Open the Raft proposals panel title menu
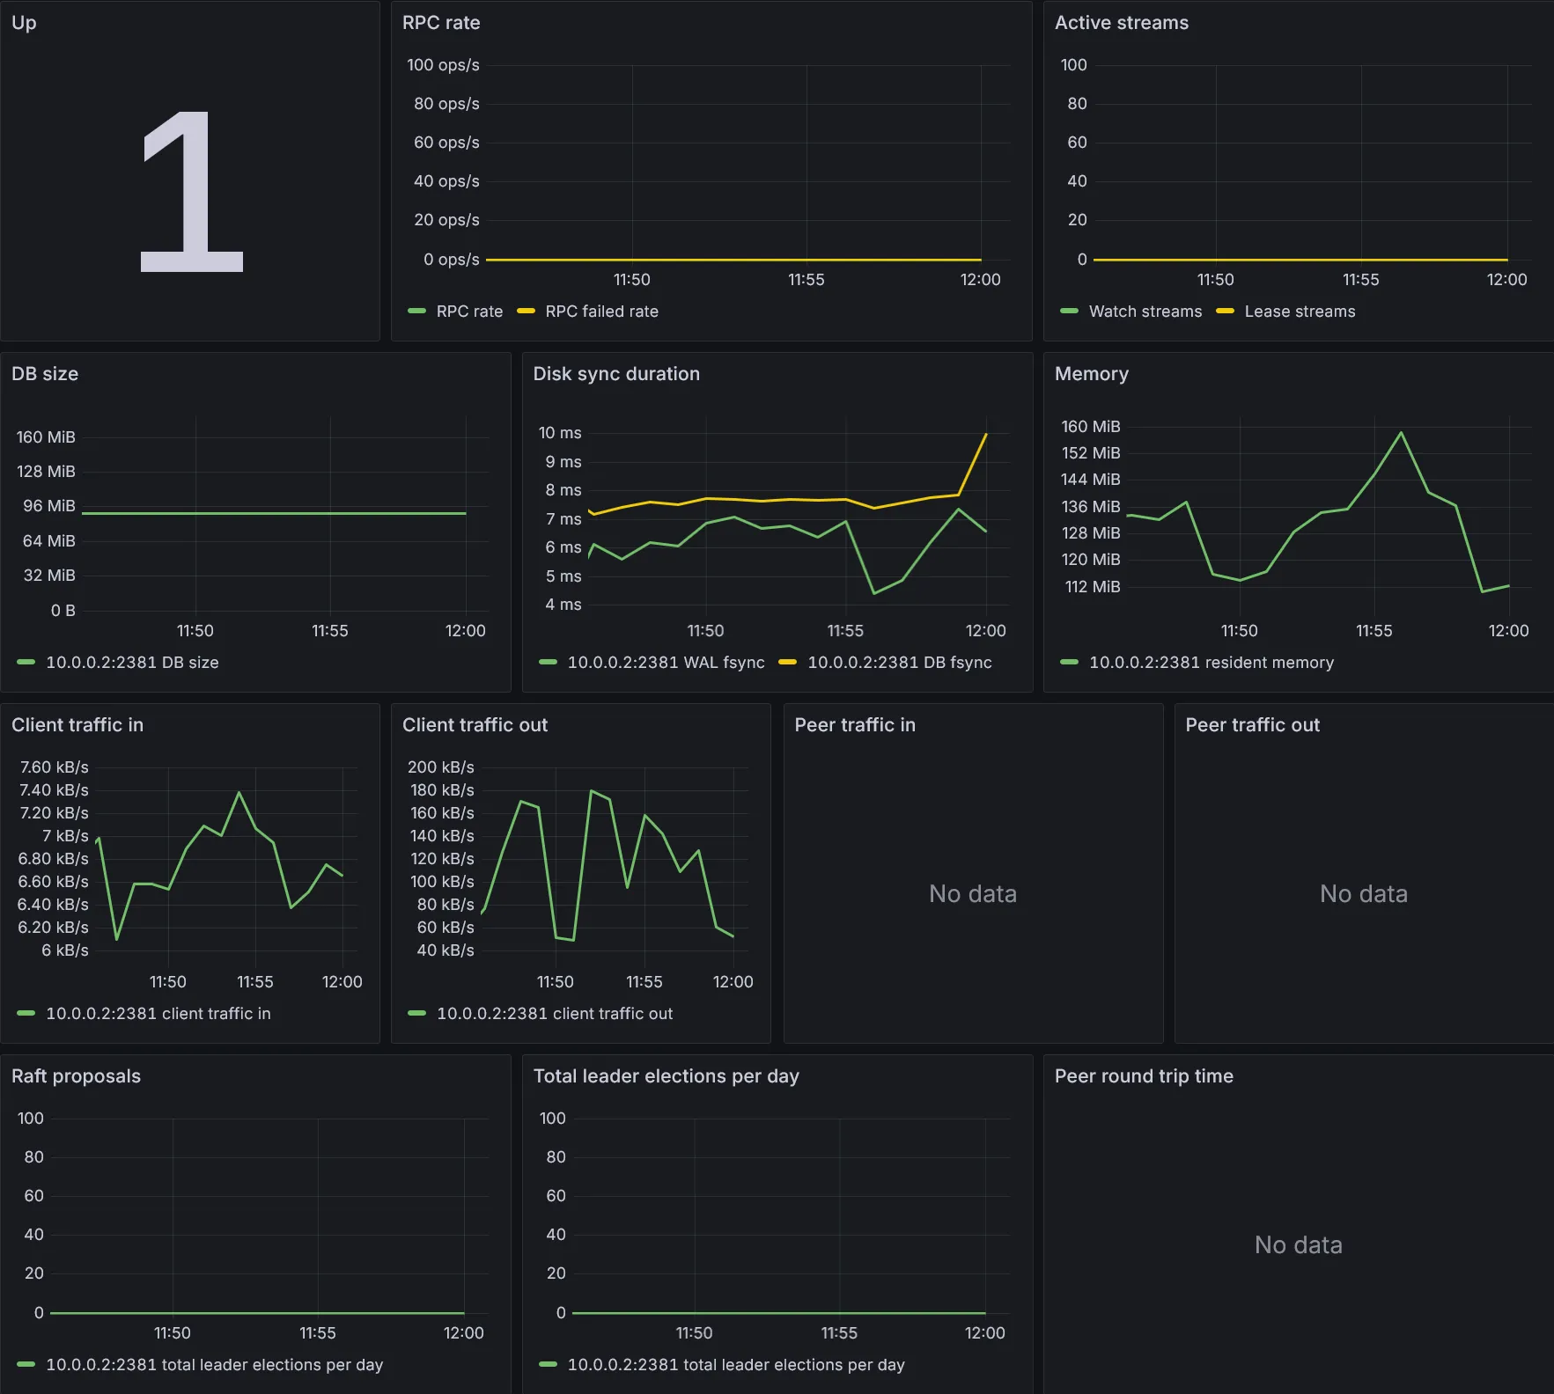 pos(76,1076)
